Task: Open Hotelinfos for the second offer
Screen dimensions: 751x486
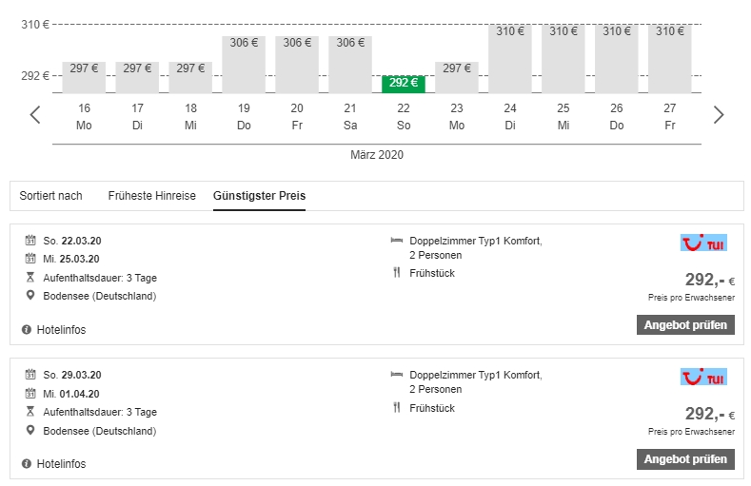Action: [x=61, y=464]
